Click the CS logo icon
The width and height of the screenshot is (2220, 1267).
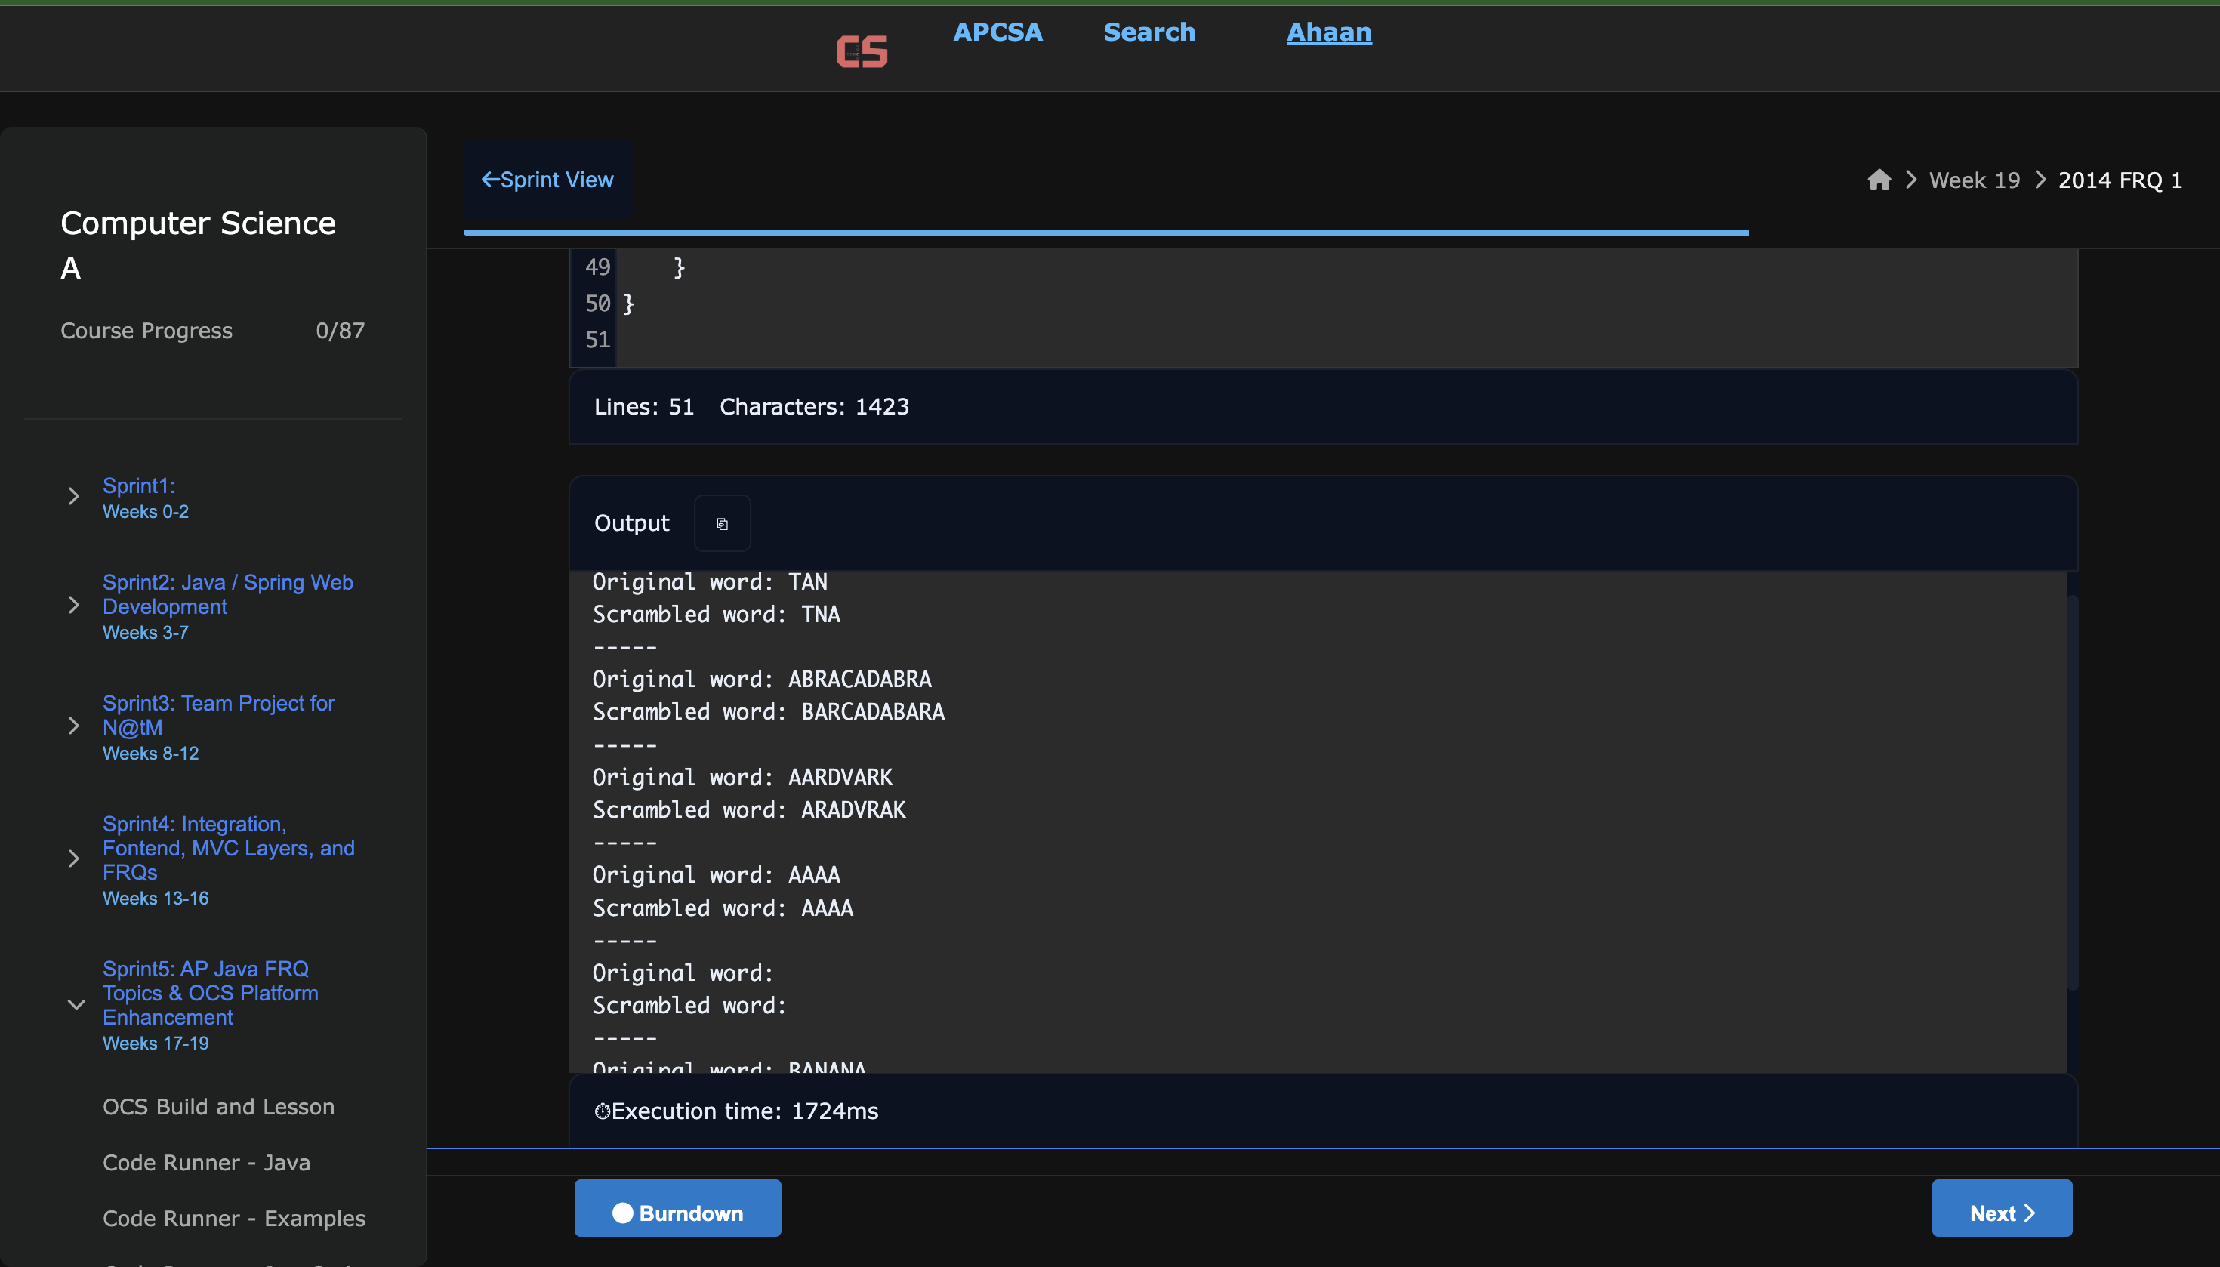pyautogui.click(x=862, y=51)
